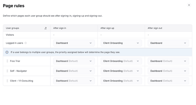Click the multiple user groups priority notice text
The height and width of the screenshot is (105, 196).
[65, 52]
